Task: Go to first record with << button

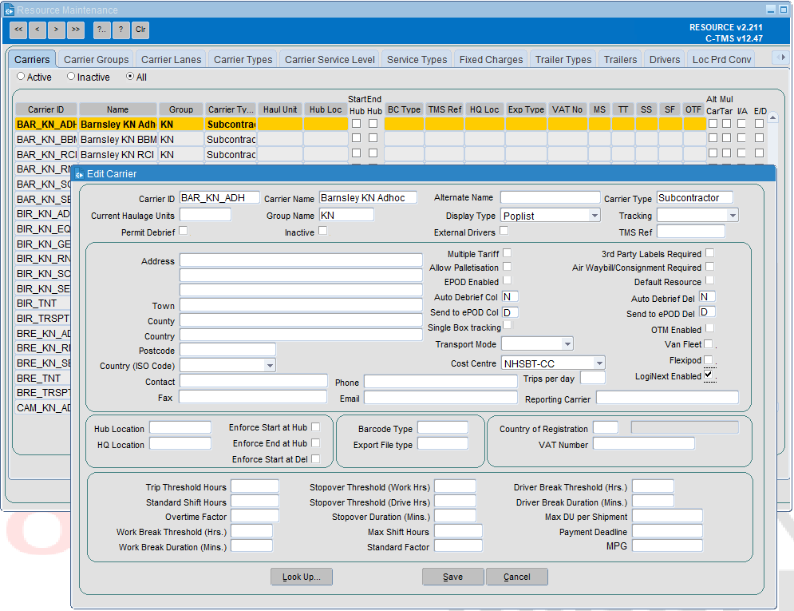Action: coord(18,30)
